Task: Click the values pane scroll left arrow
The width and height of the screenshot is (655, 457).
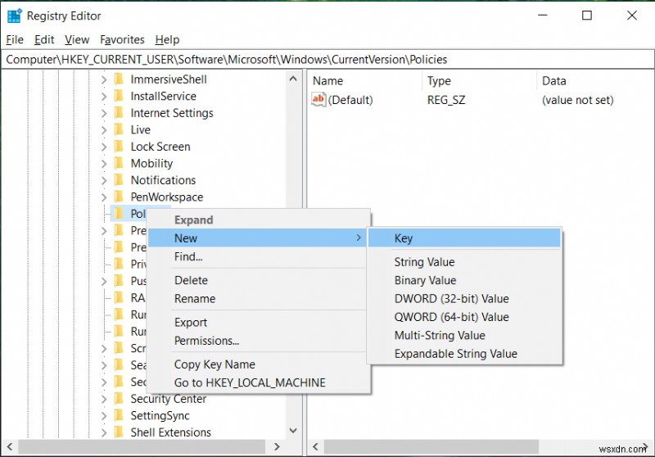Action: tap(315, 446)
